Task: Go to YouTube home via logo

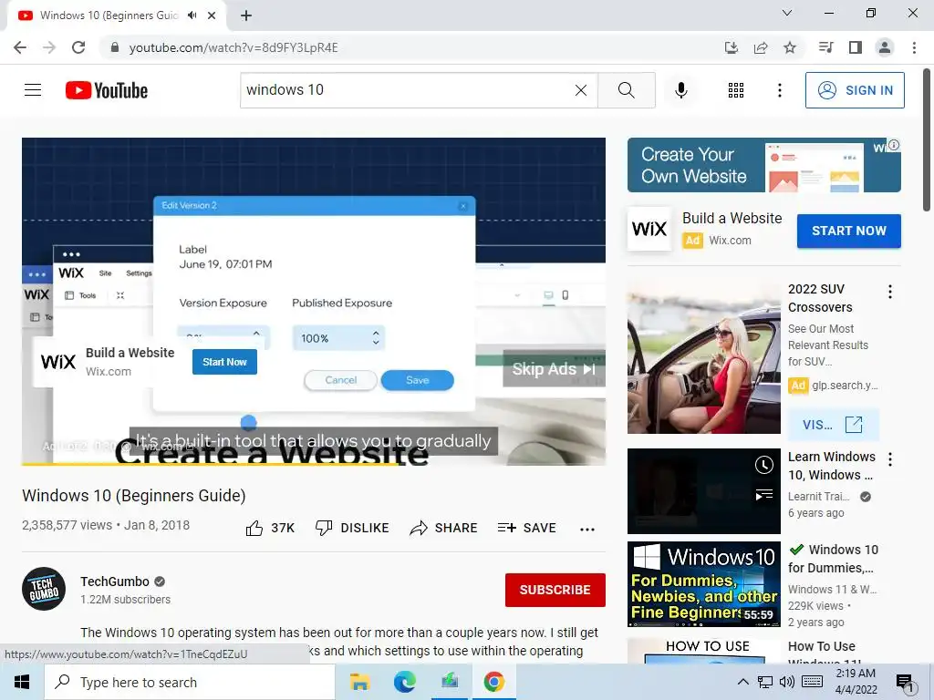Action: [107, 90]
